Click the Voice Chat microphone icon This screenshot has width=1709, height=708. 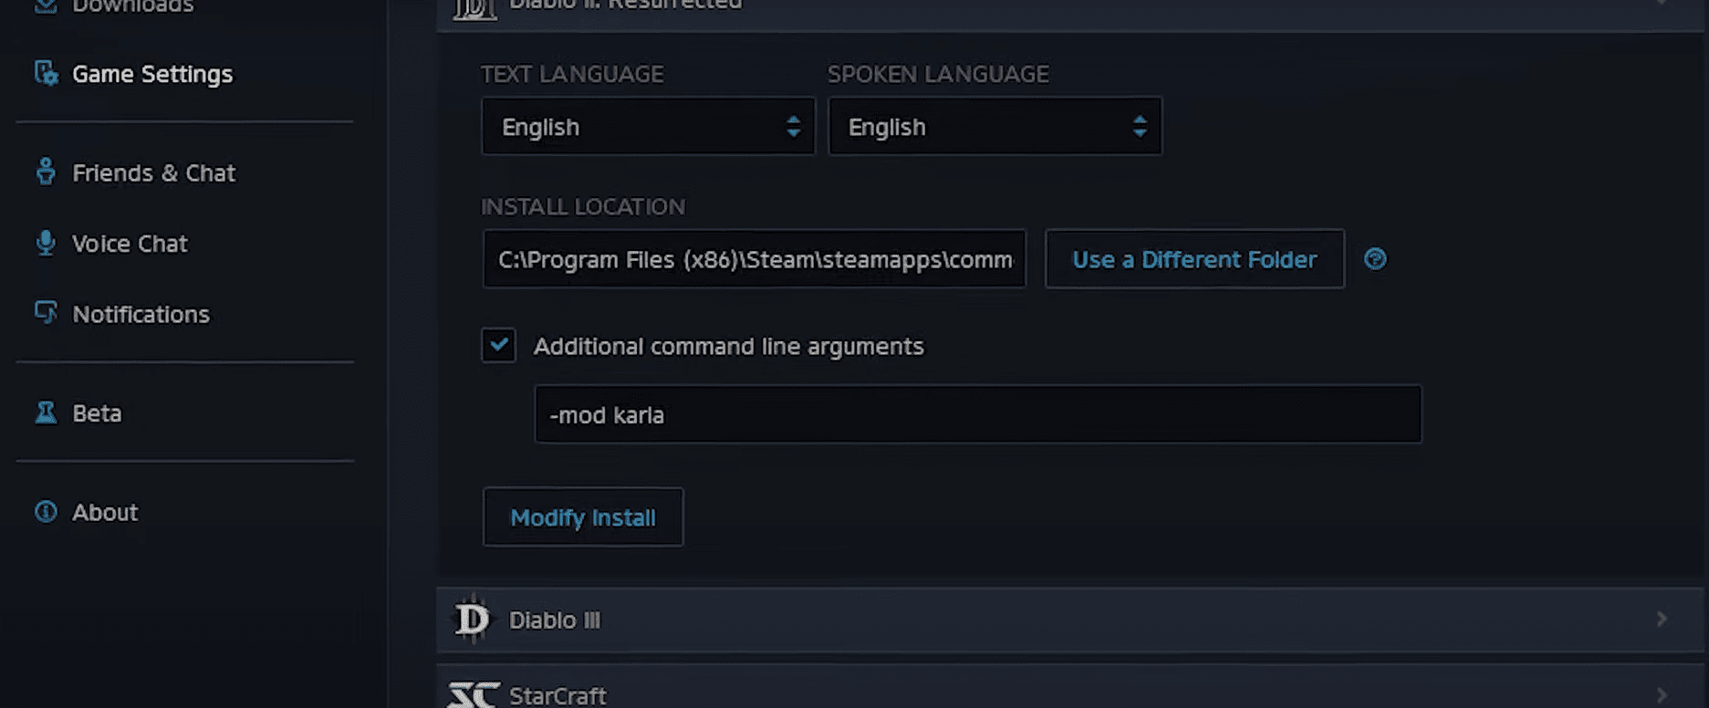46,243
